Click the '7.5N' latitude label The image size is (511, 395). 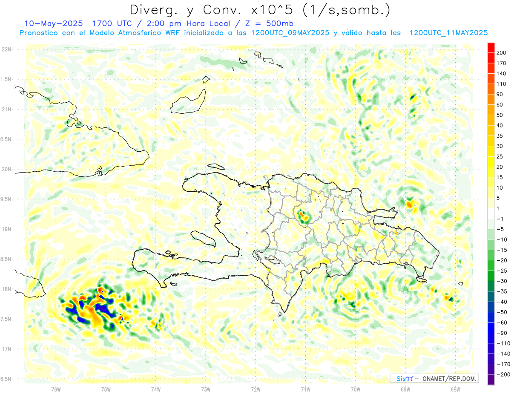coord(6,319)
